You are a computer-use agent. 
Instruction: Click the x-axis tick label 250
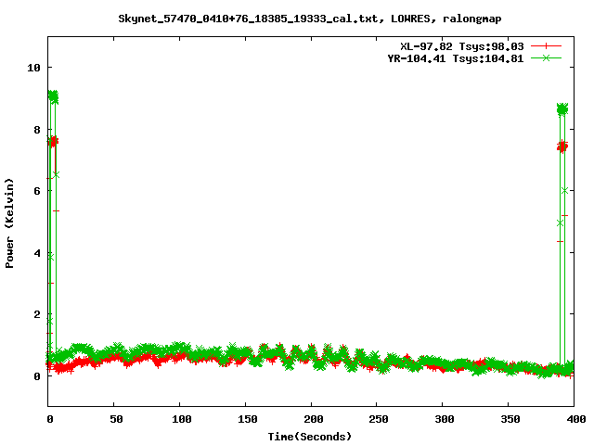click(379, 419)
